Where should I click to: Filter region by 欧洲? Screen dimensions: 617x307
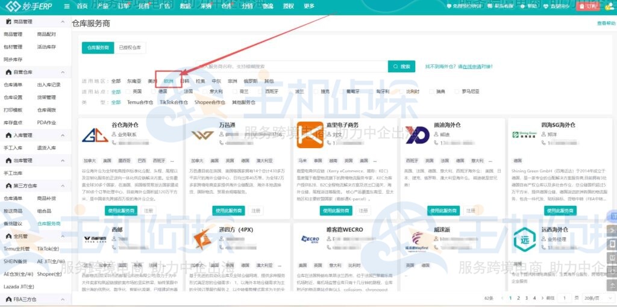click(169, 81)
